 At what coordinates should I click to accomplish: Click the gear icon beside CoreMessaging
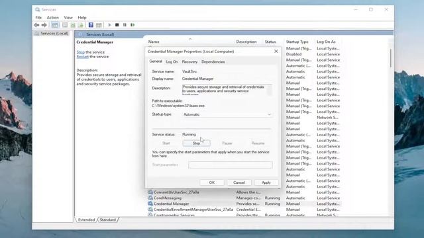tap(150, 198)
